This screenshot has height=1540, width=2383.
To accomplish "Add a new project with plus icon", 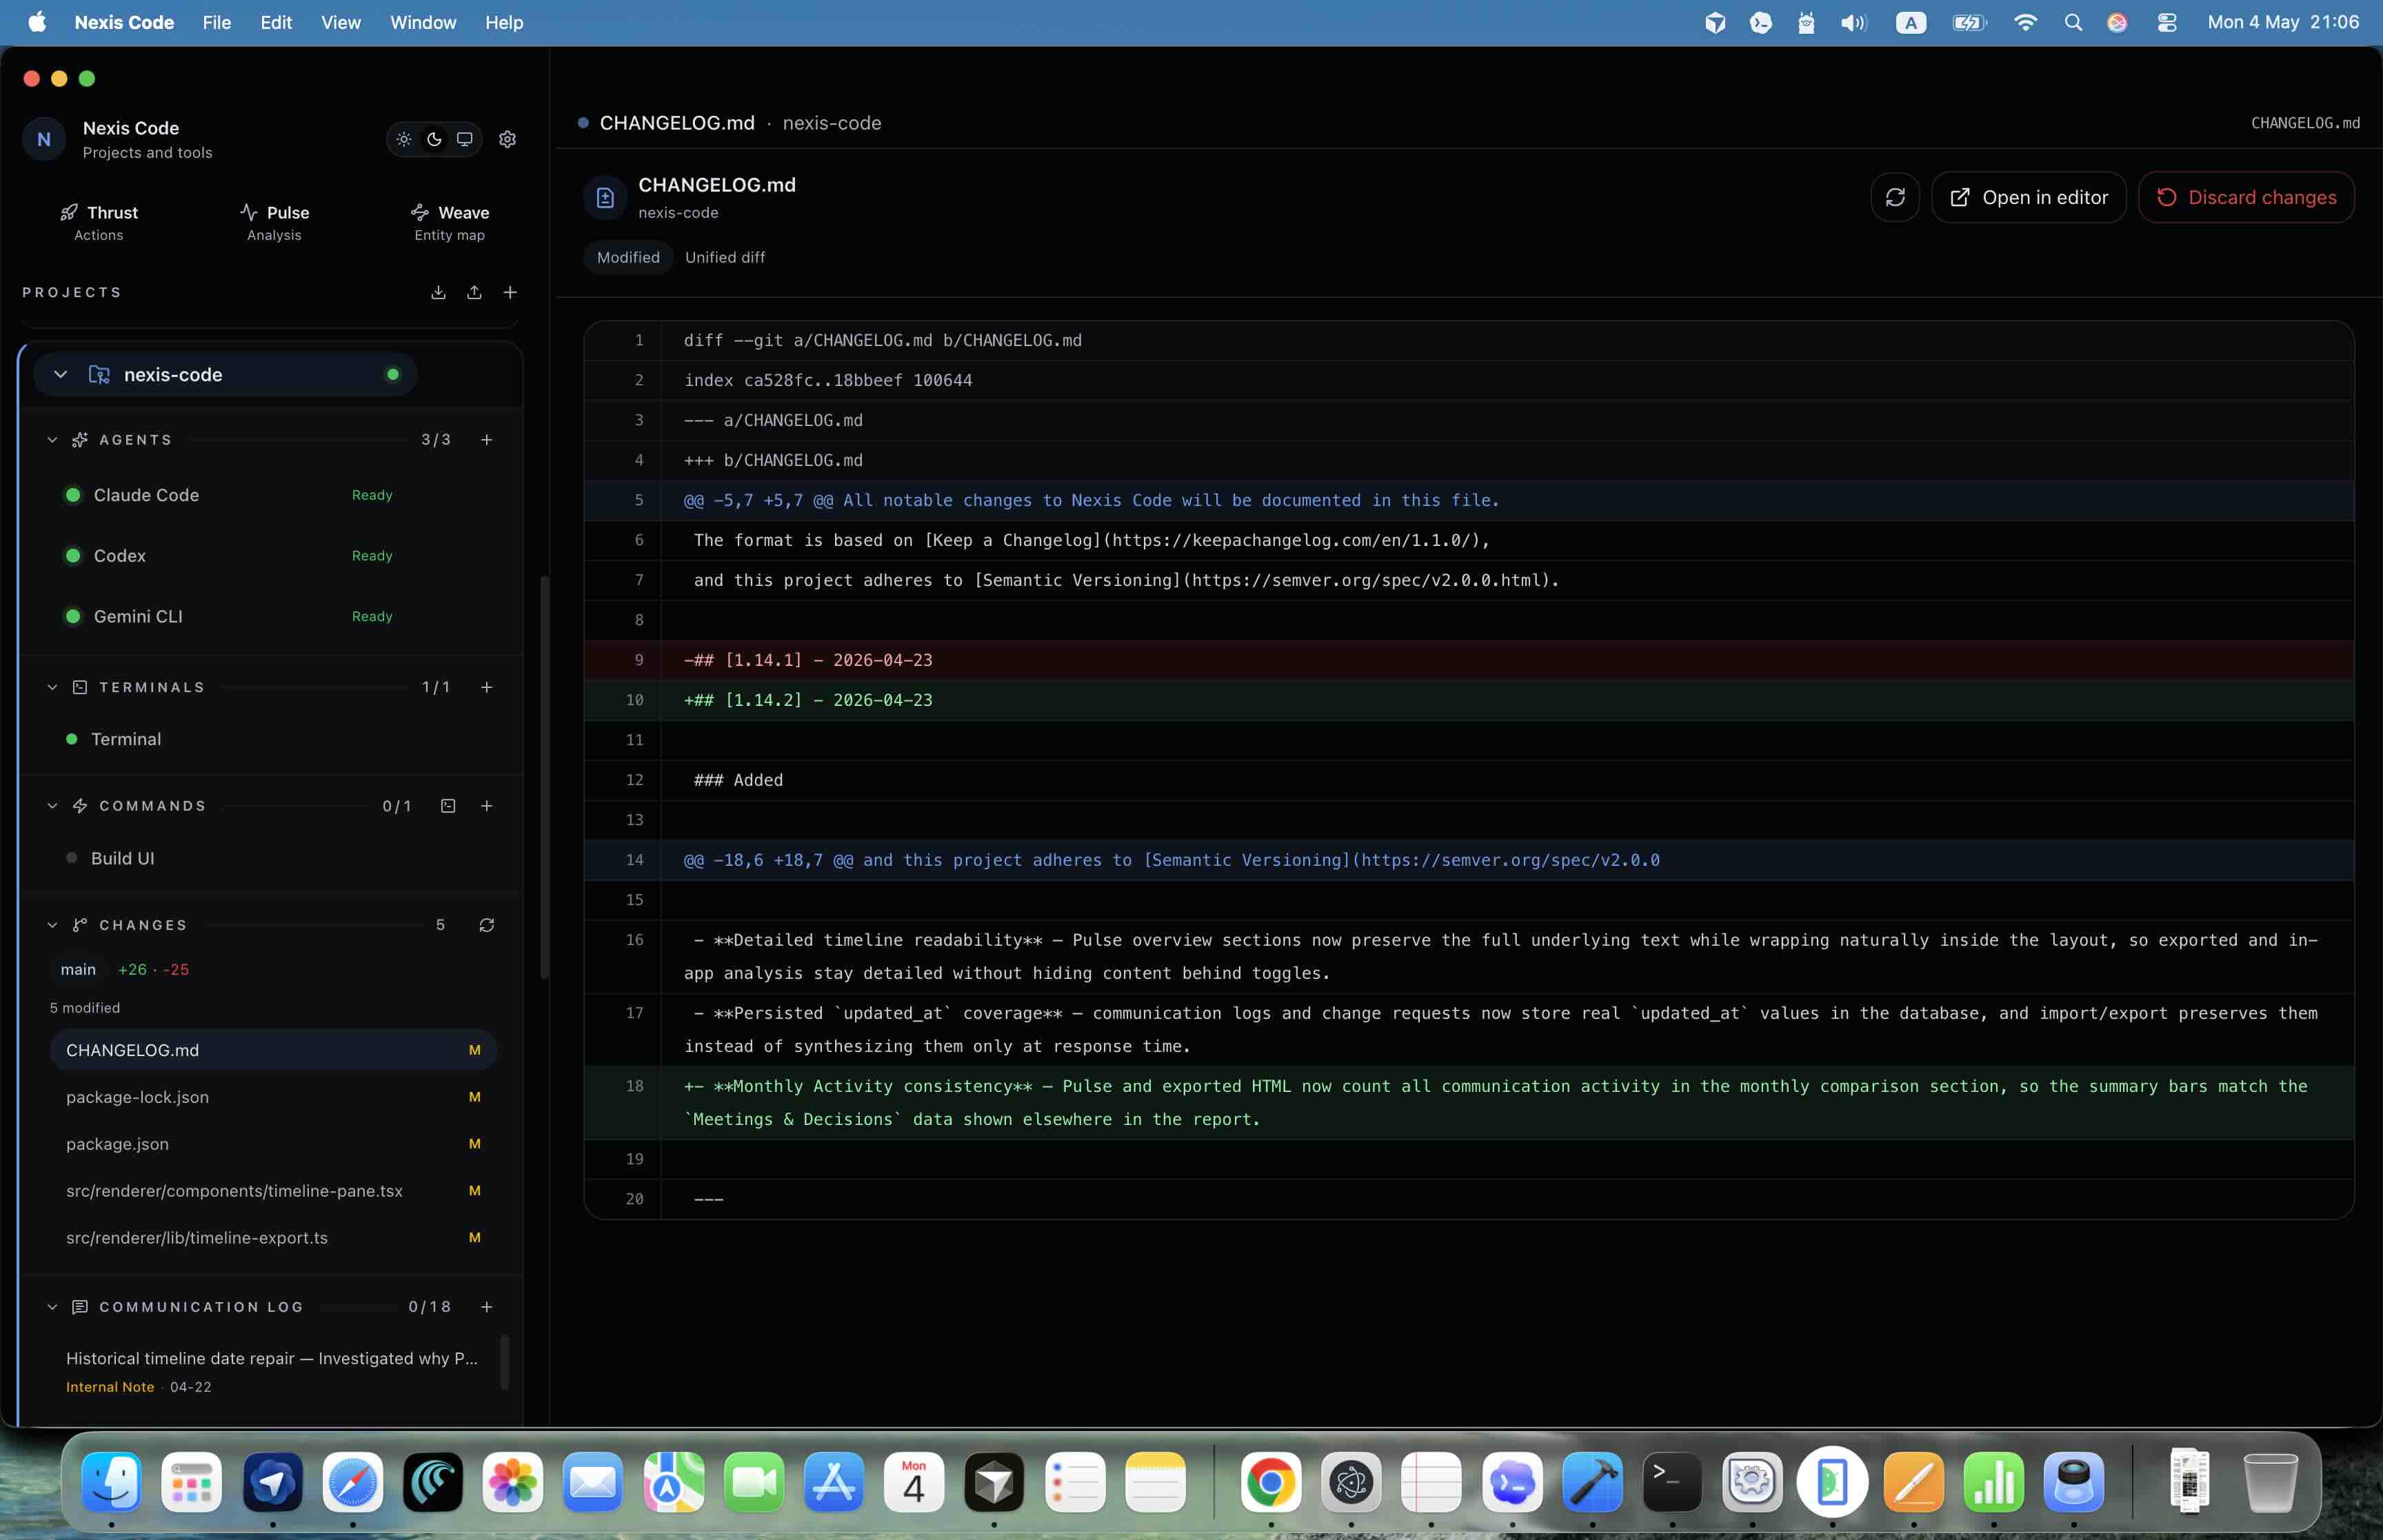I will point(510,292).
